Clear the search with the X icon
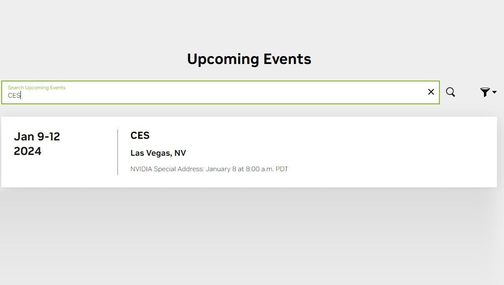The image size is (504, 285). coord(431,92)
